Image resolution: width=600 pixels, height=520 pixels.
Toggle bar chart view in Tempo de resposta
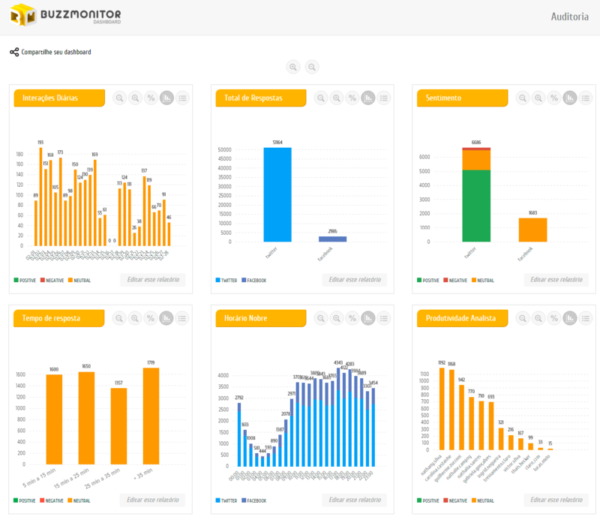(x=166, y=318)
